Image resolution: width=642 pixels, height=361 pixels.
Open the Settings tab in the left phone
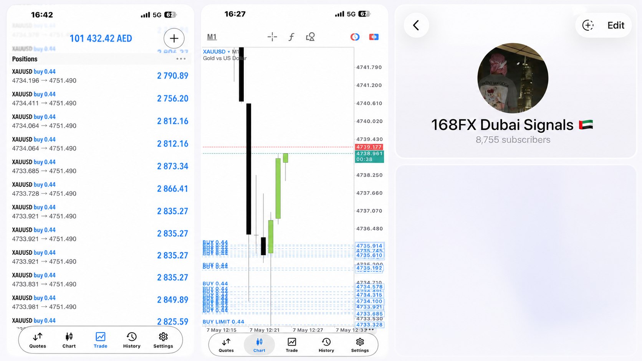click(x=163, y=340)
